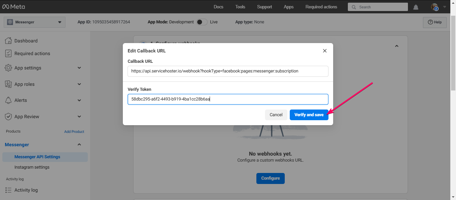The image size is (456, 200).
Task: Open the notifications bell
Action: (x=416, y=7)
